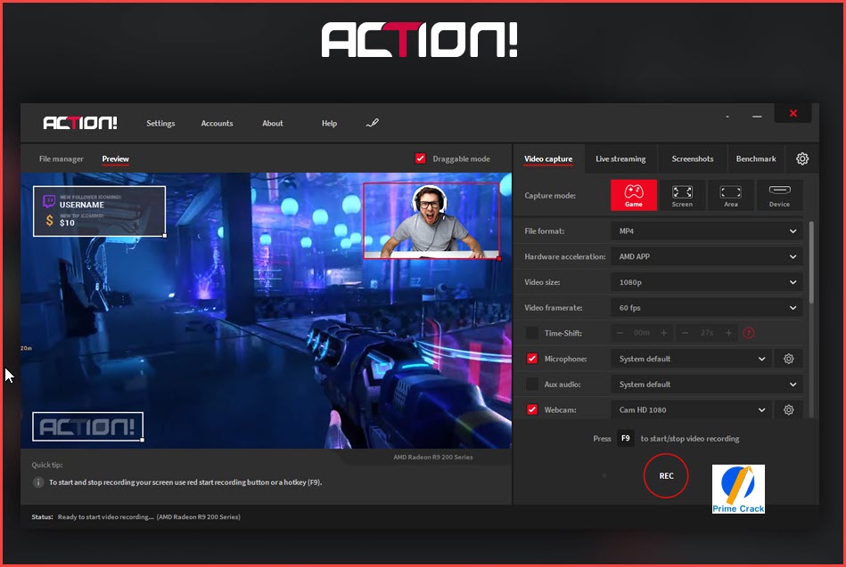
Task: Open Microphone settings gear
Action: 788,359
